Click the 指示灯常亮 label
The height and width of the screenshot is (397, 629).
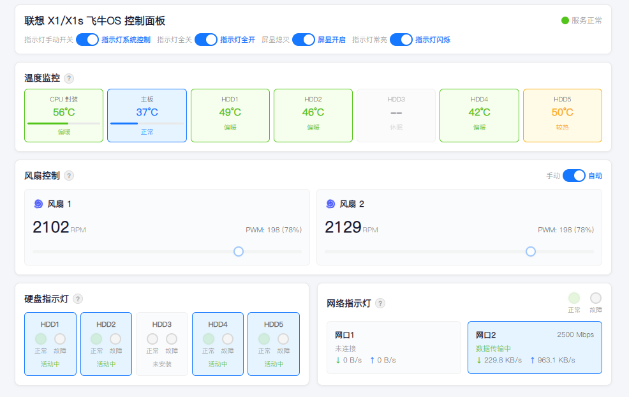pos(370,40)
